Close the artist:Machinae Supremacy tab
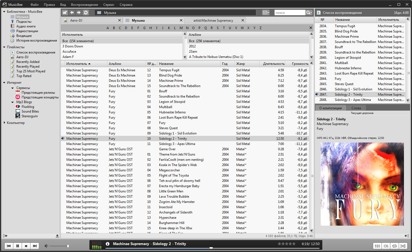The height and width of the screenshot is (252, 412). tap(243, 20)
